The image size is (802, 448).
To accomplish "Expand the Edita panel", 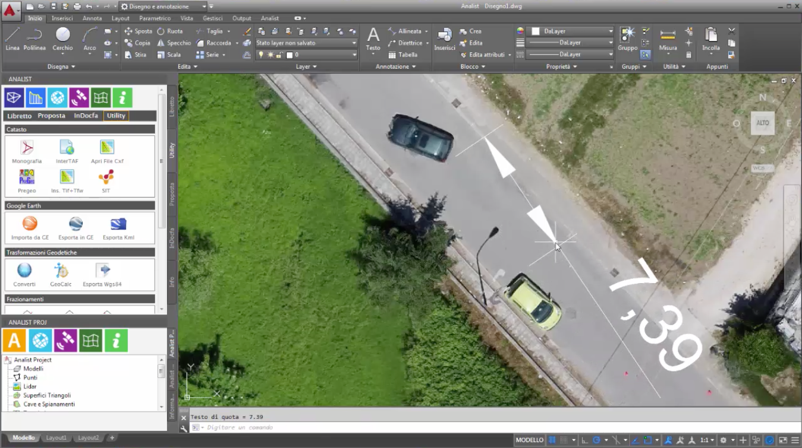I will (x=188, y=67).
